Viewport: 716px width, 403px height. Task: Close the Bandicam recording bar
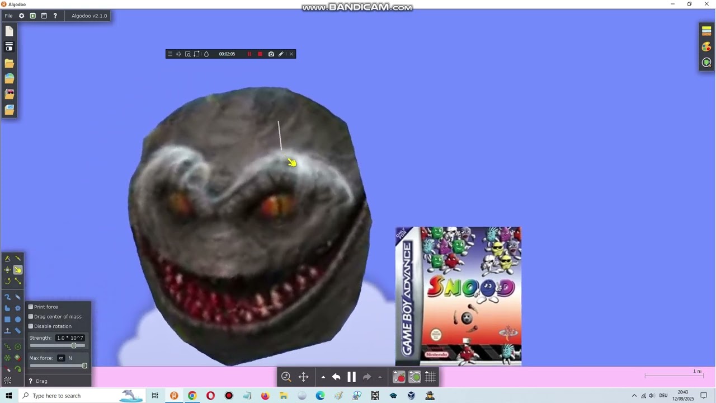(x=291, y=54)
